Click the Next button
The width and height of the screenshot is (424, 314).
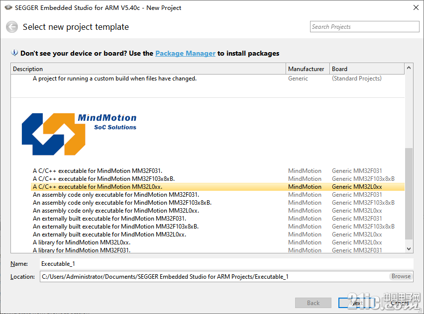click(x=356, y=303)
